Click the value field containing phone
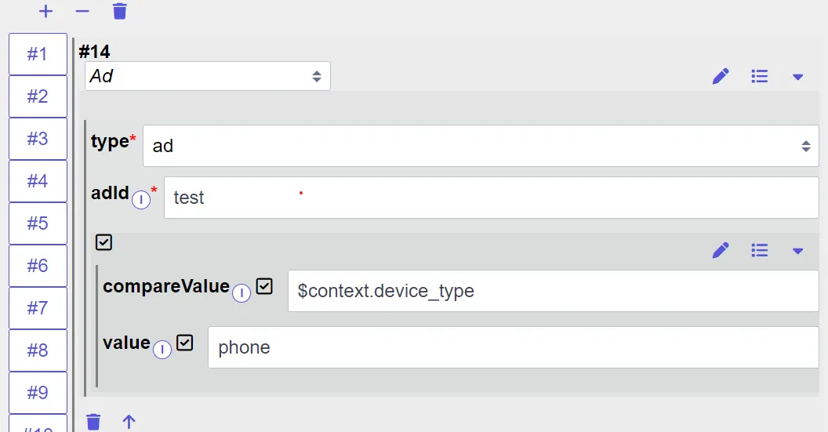 tap(514, 347)
